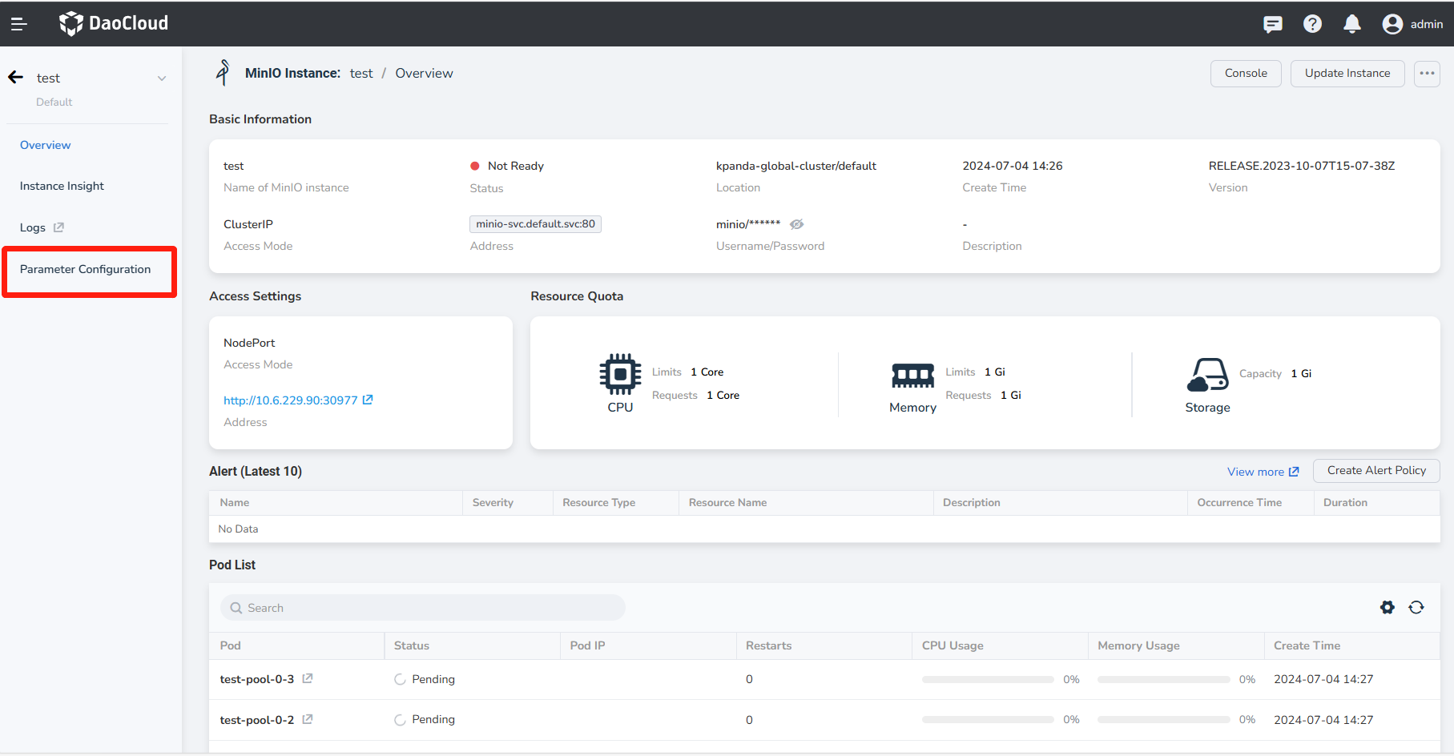Refresh the Pod List
Screen dimensions: 1454x756
pyautogui.click(x=1416, y=608)
